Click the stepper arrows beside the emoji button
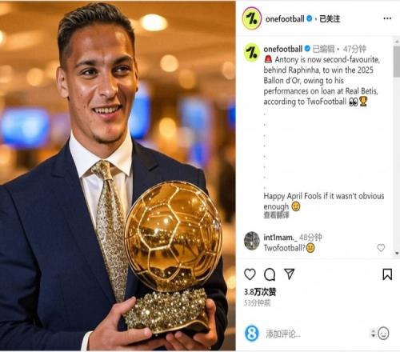This screenshot has width=400, height=352. (x=374, y=334)
